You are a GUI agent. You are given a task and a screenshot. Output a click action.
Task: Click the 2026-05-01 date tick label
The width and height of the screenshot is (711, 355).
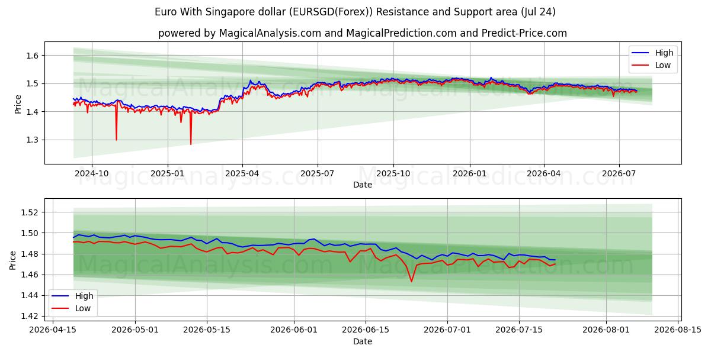click(136, 330)
